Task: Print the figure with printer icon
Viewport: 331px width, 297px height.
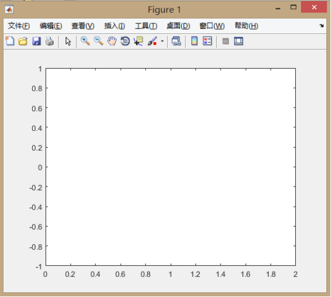Action: coord(50,41)
